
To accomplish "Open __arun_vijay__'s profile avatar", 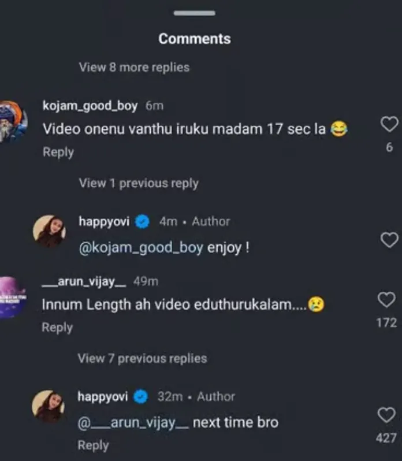I will click(x=12, y=297).
